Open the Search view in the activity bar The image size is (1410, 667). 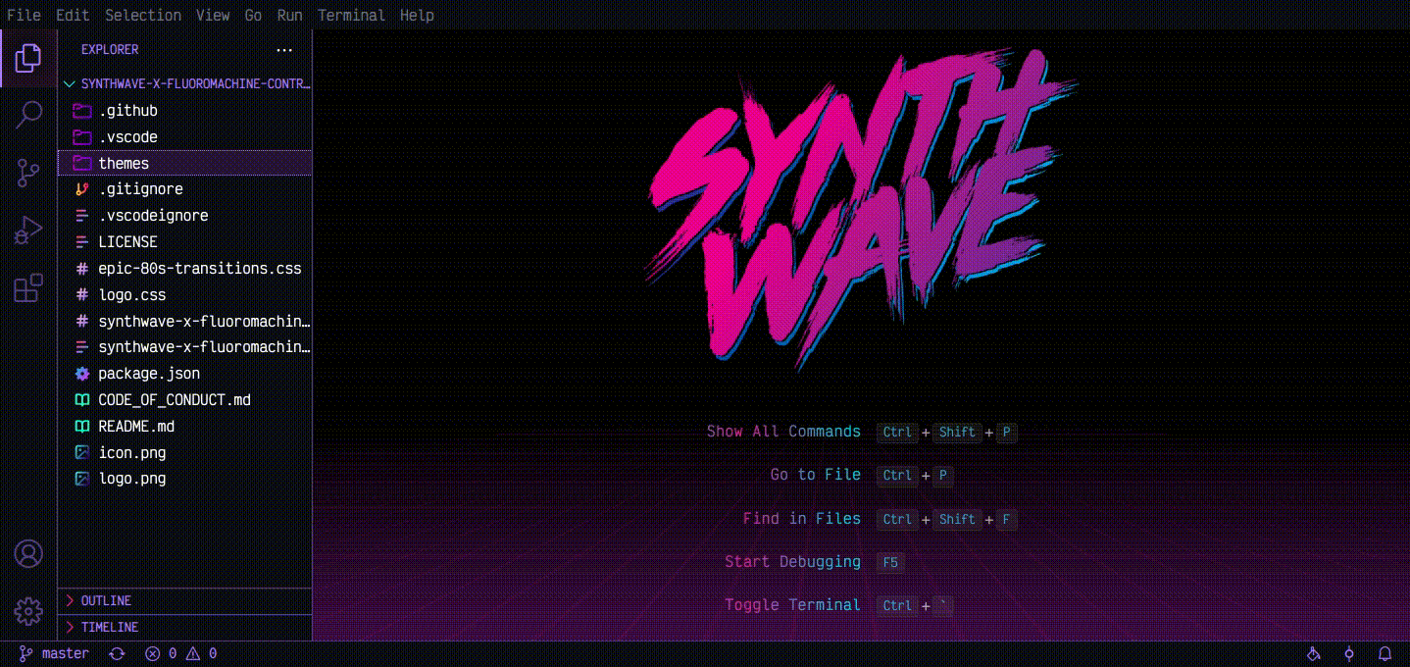click(x=28, y=116)
